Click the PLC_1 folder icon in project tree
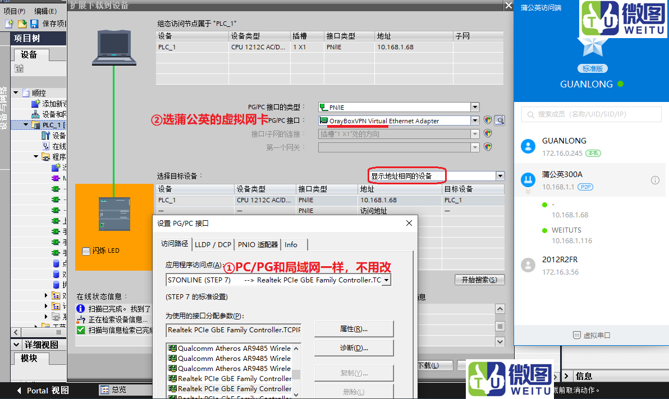 [x=36, y=125]
